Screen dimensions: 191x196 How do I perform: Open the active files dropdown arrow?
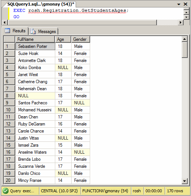pyautogui.click(x=179, y=4)
